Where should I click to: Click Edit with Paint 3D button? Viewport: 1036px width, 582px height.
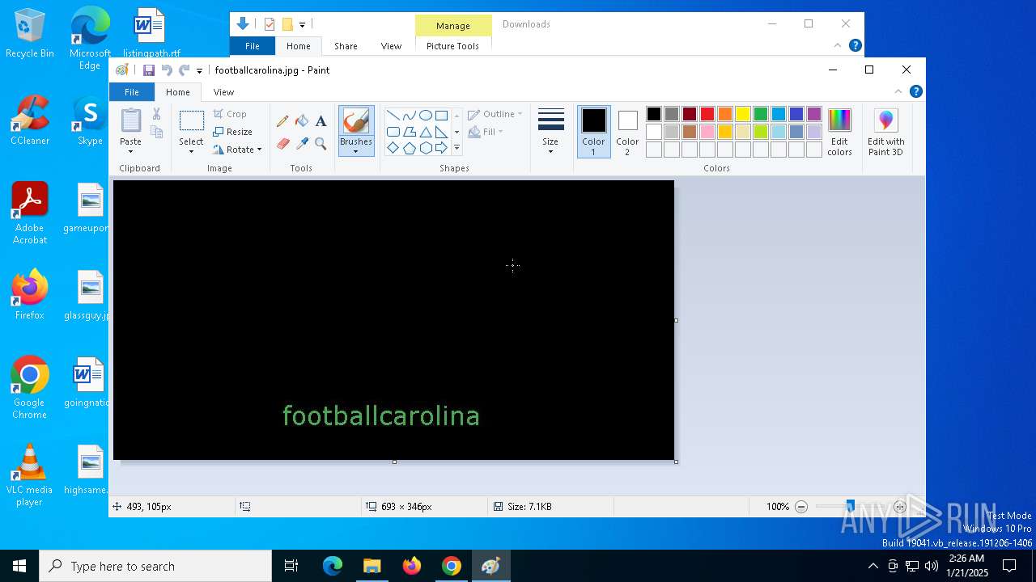coord(885,132)
